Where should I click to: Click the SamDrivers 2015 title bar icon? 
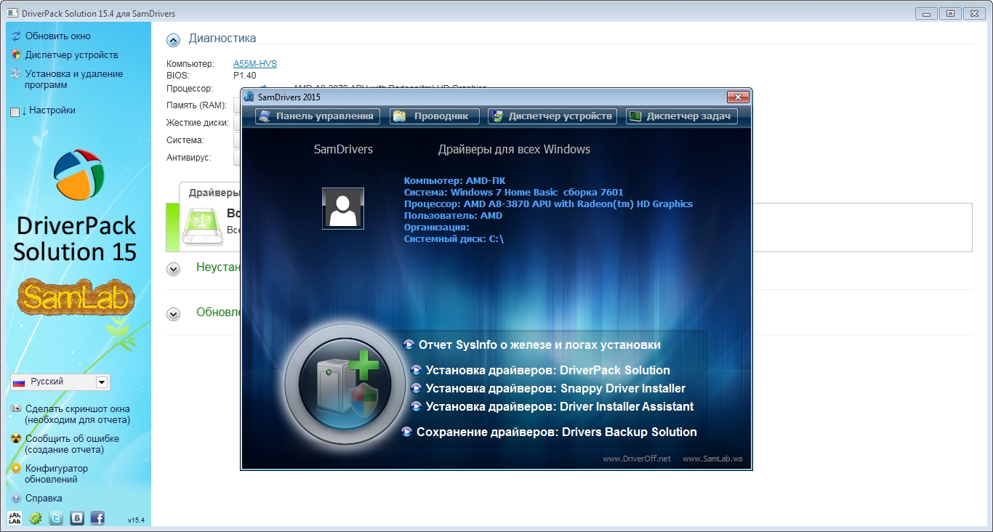(x=249, y=97)
